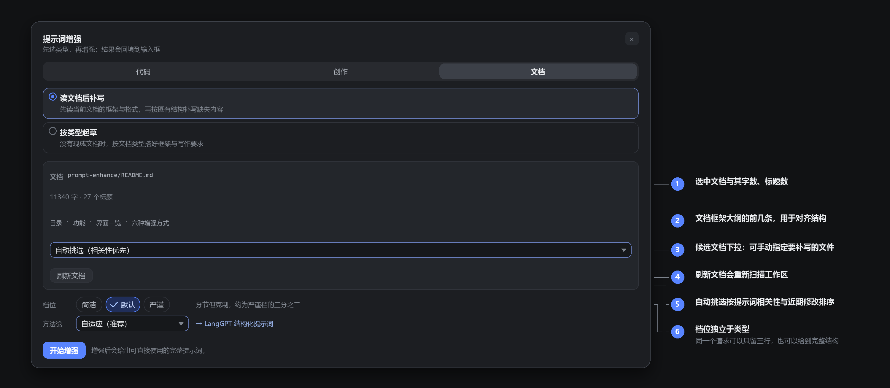Screen dimensions: 890x388
Task: Click the outline item 目录
Action: 56,223
